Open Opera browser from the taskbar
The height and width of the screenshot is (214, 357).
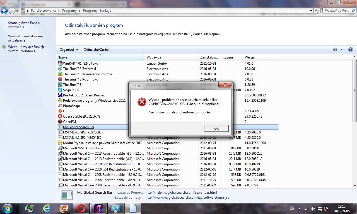point(81,208)
